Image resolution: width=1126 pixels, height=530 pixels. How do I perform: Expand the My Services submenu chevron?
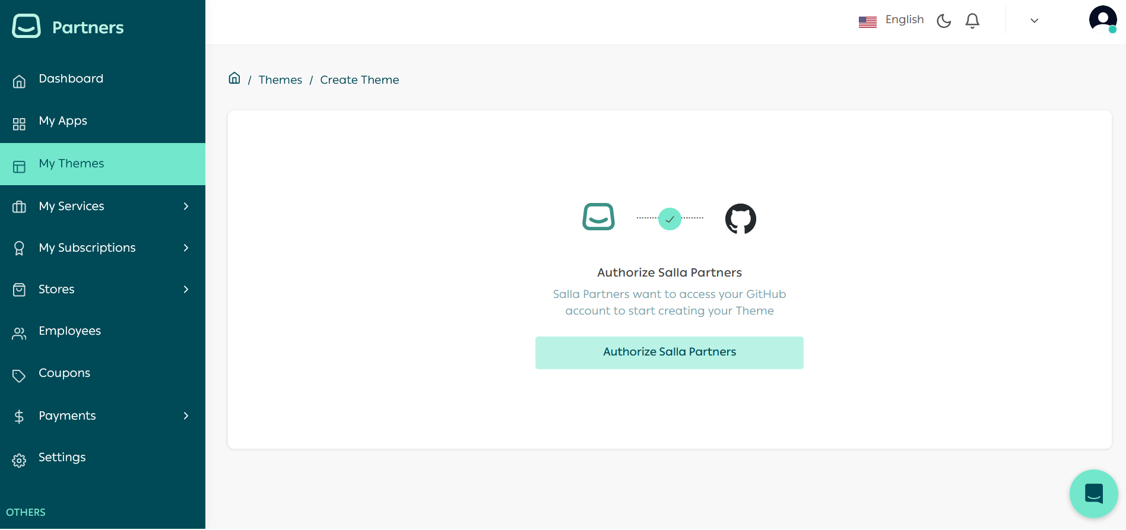(x=186, y=206)
